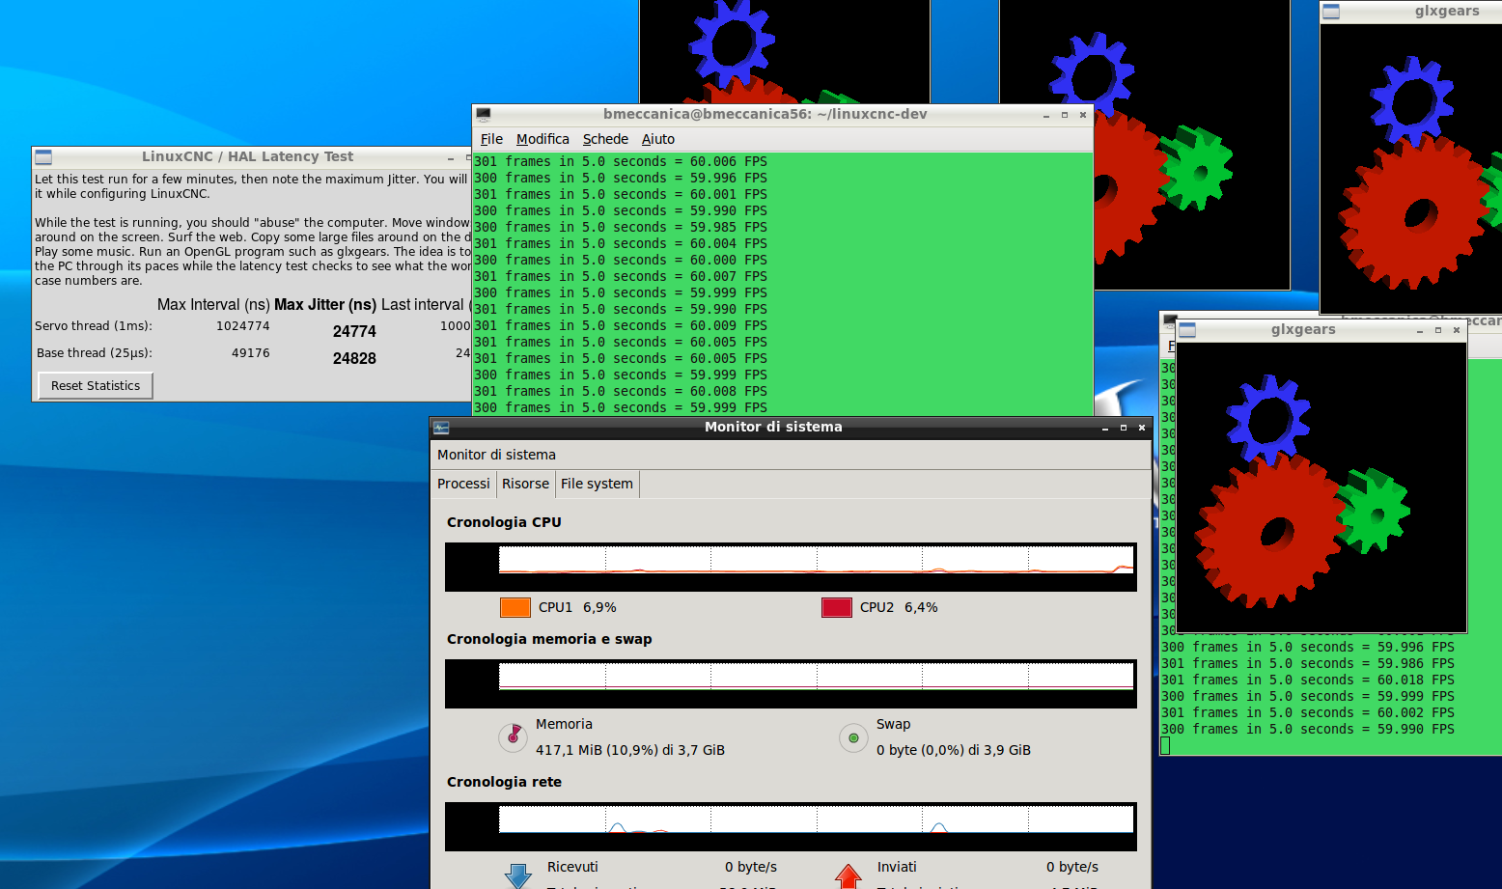Switch to the Processi tab
This screenshot has height=889, width=1502.
click(x=463, y=484)
